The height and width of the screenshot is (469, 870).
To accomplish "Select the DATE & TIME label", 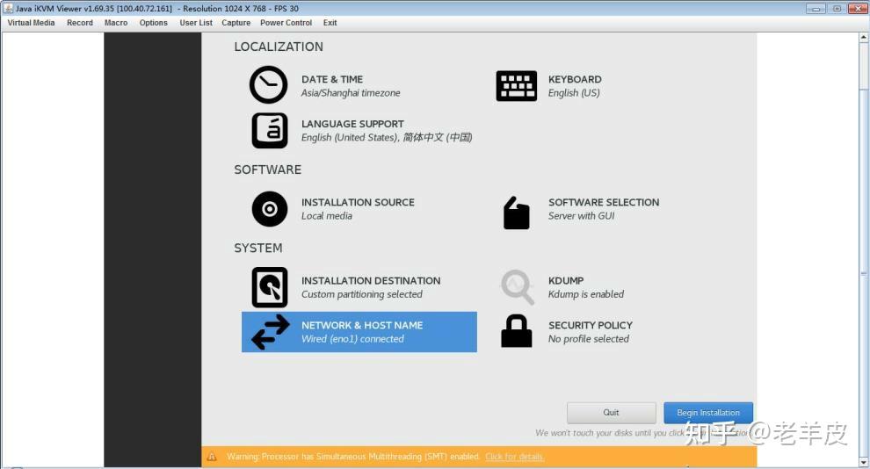I will pyautogui.click(x=332, y=79).
